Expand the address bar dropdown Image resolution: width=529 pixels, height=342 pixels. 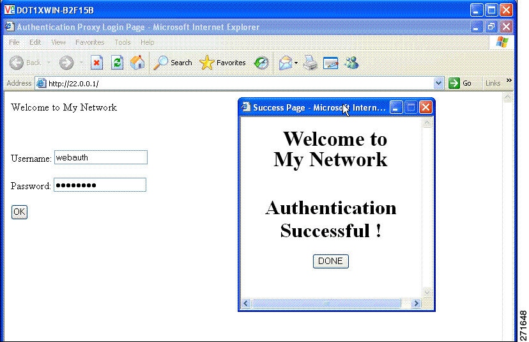(x=438, y=83)
